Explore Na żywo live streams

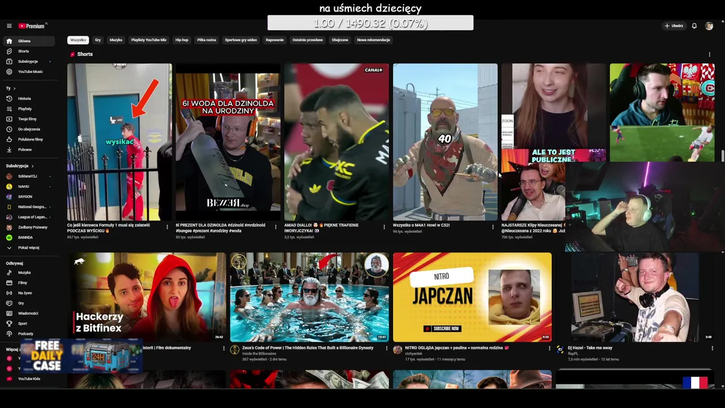click(28, 293)
